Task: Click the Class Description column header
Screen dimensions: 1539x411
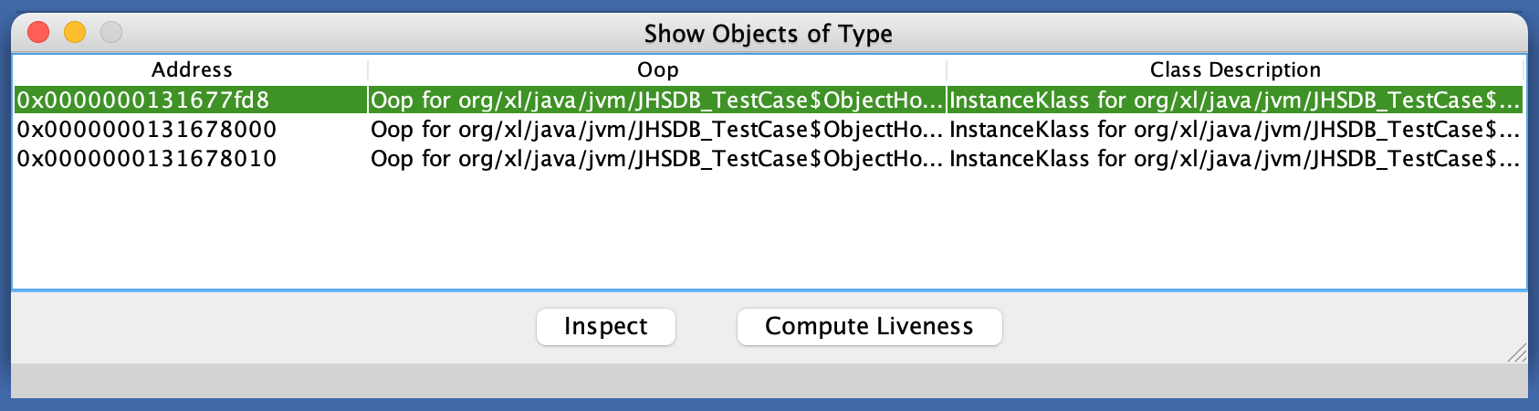Action: click(x=1234, y=70)
